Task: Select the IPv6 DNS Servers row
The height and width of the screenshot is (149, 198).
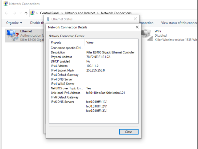Action: coord(93,102)
